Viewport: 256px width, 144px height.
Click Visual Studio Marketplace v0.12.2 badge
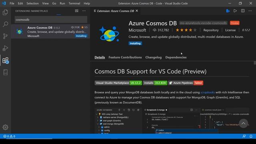118,83
